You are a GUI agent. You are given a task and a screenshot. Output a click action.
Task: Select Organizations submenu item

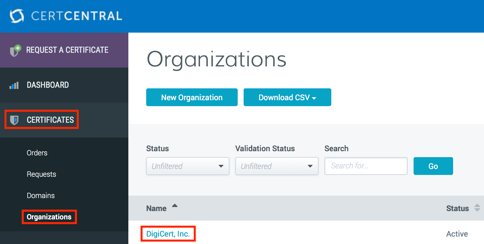pos(49,217)
